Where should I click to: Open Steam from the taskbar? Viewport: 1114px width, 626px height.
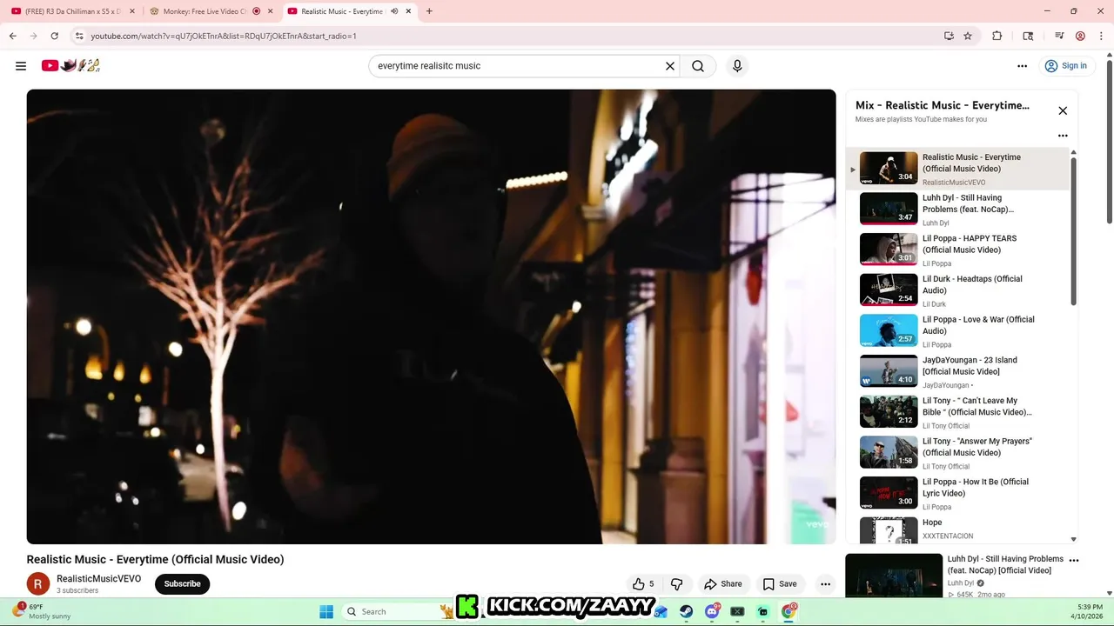tap(687, 611)
